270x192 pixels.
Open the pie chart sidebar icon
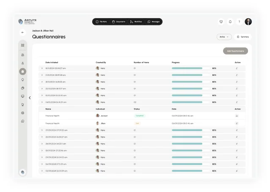22,88
